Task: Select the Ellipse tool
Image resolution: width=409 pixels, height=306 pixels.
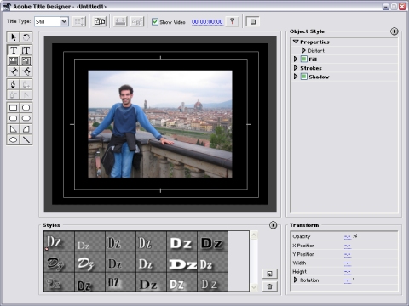Action: pos(14,139)
